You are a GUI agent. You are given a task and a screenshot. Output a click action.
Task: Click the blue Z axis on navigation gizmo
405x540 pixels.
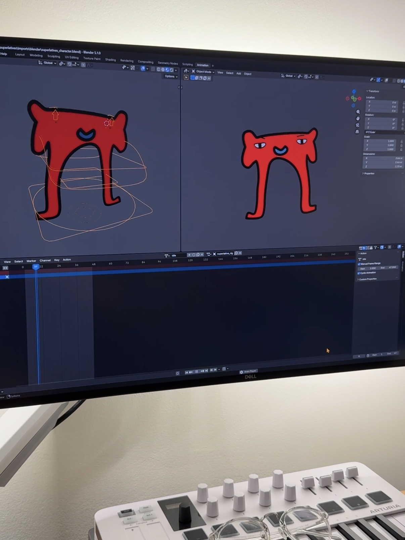[354, 91]
